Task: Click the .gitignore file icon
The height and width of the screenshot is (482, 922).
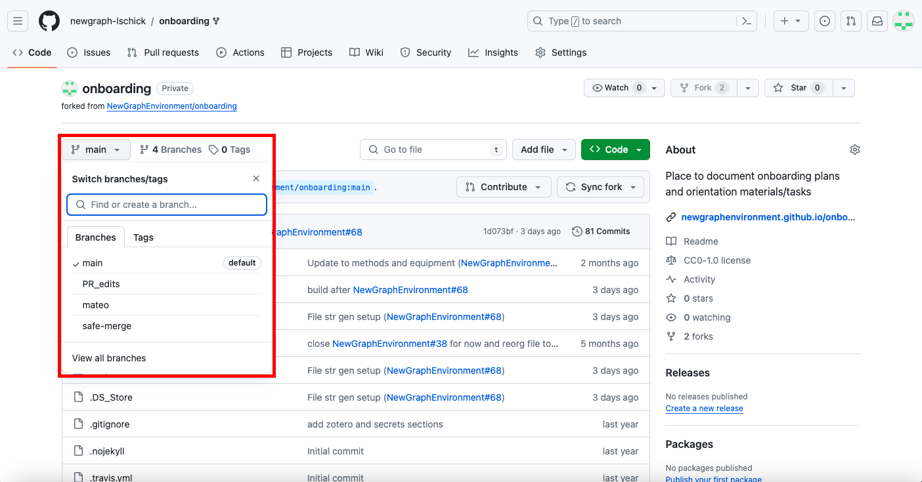Action: pos(78,424)
